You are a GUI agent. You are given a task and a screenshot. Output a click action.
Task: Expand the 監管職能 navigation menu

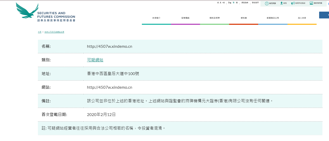pos(185,18)
